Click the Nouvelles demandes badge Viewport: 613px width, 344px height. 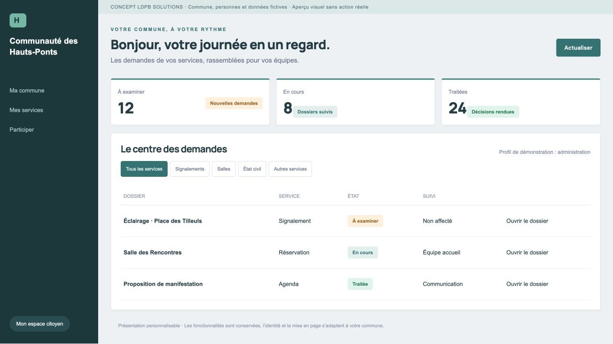234,103
